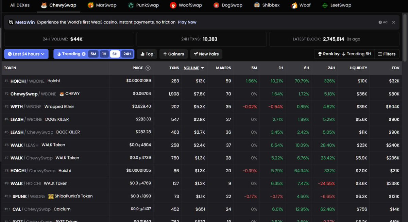Viewport: 408px width, 222px height.
Task: Sort by the FDV column header
Action: (395, 68)
